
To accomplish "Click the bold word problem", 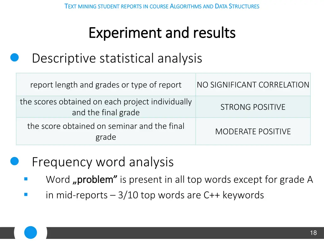I will point(95,180).
